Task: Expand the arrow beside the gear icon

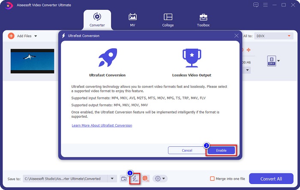Action: pyautogui.click(x=164, y=179)
